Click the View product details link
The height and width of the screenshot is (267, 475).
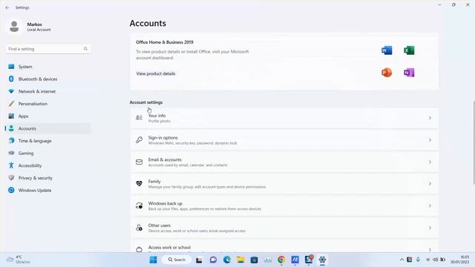pos(156,73)
